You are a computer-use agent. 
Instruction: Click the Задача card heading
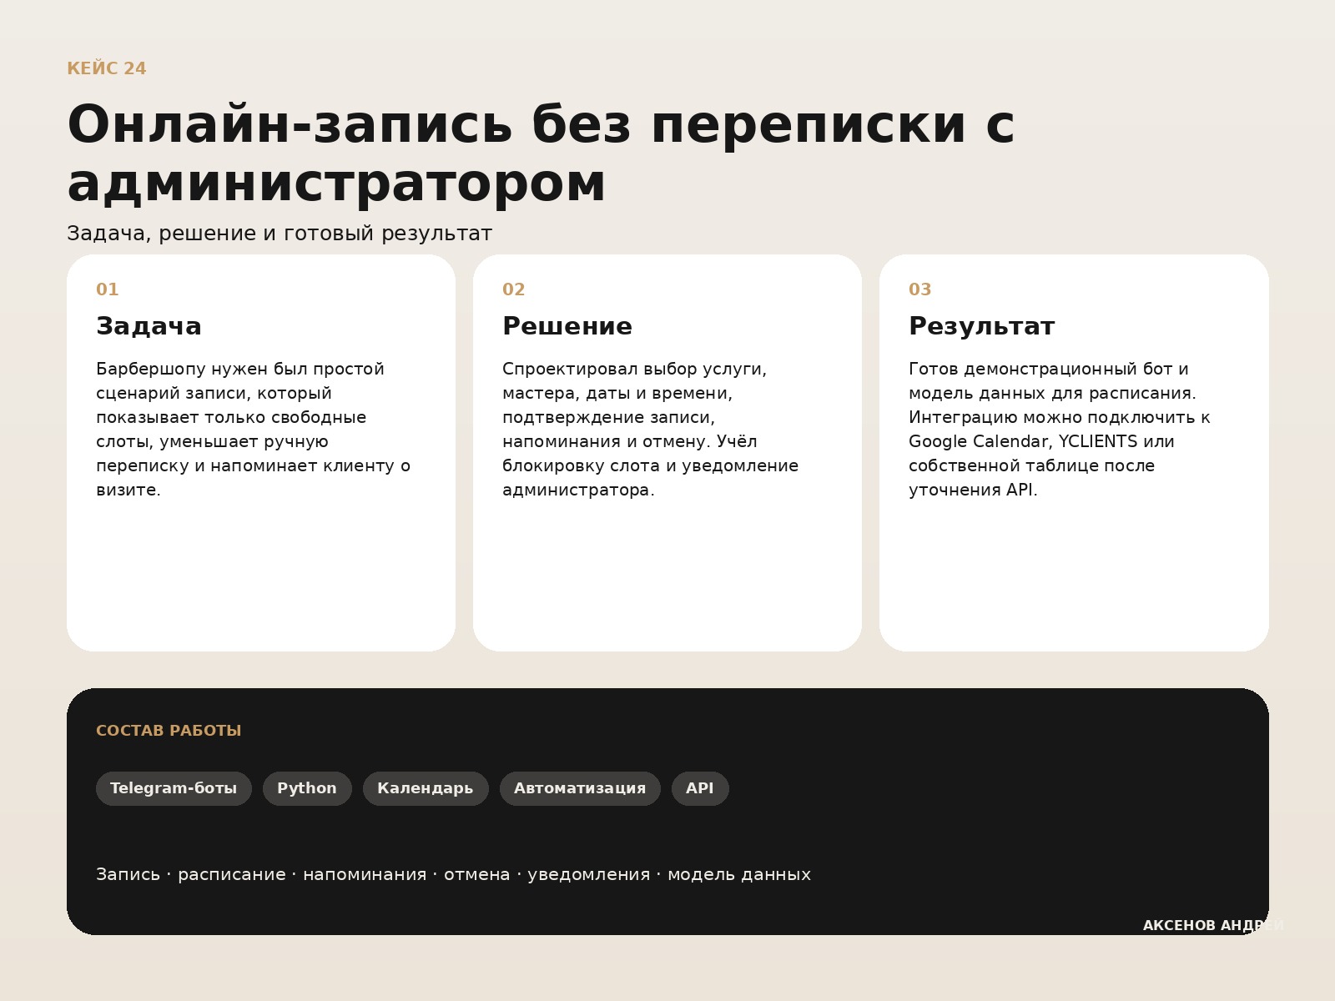149,326
